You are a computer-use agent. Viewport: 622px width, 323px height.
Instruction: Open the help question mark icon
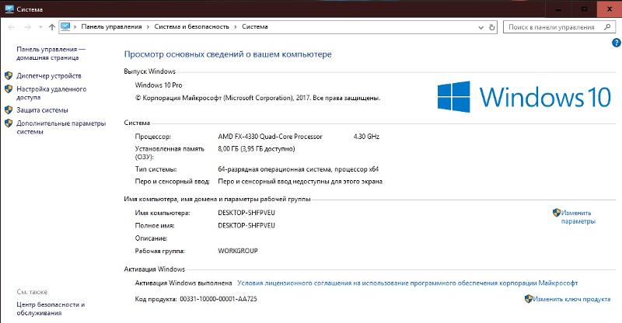pos(616,43)
